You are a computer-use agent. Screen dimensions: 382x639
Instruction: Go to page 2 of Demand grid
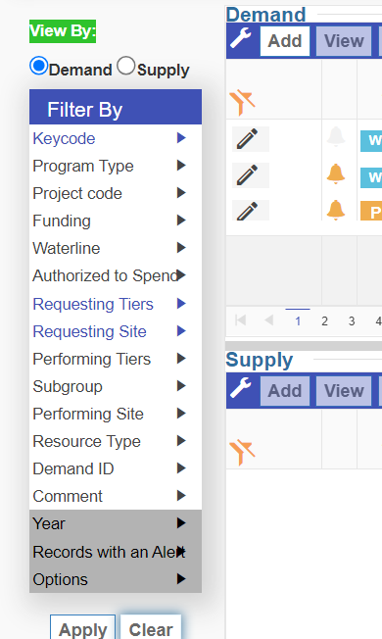click(x=324, y=321)
